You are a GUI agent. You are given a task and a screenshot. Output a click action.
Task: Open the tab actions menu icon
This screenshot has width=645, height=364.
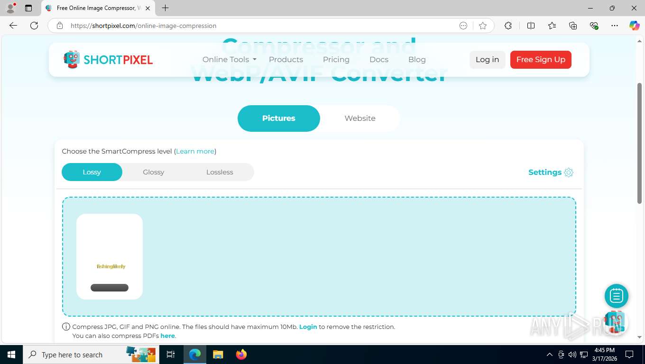coord(28,8)
